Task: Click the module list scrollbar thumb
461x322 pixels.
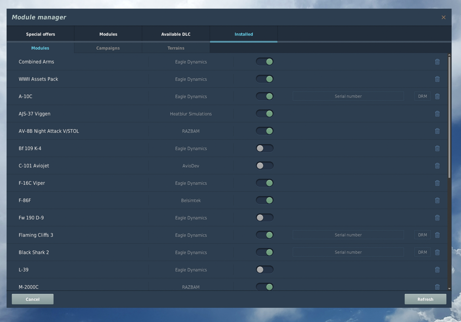Action: point(449,117)
